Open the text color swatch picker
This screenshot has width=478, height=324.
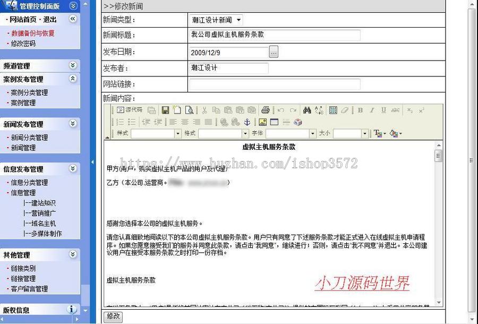378,133
